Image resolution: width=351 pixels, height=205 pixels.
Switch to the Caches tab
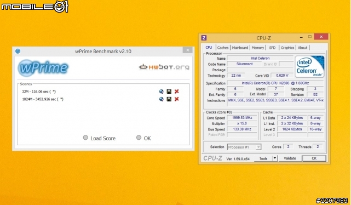tap(223, 48)
